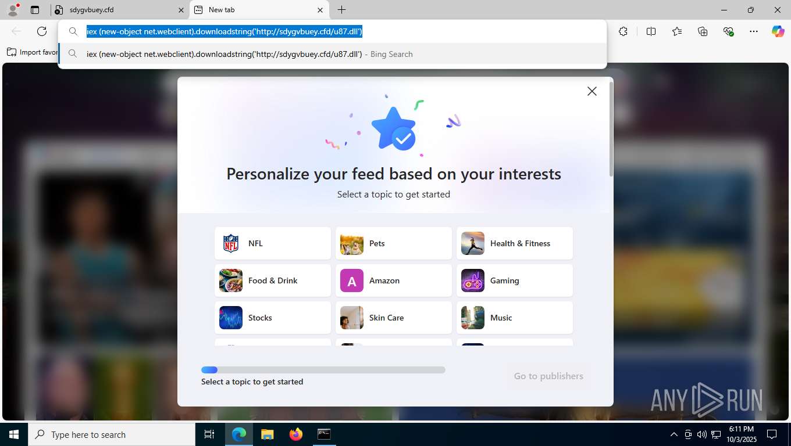Click Import favorites in bookmarks bar
The height and width of the screenshot is (446, 791).
pyautogui.click(x=33, y=52)
